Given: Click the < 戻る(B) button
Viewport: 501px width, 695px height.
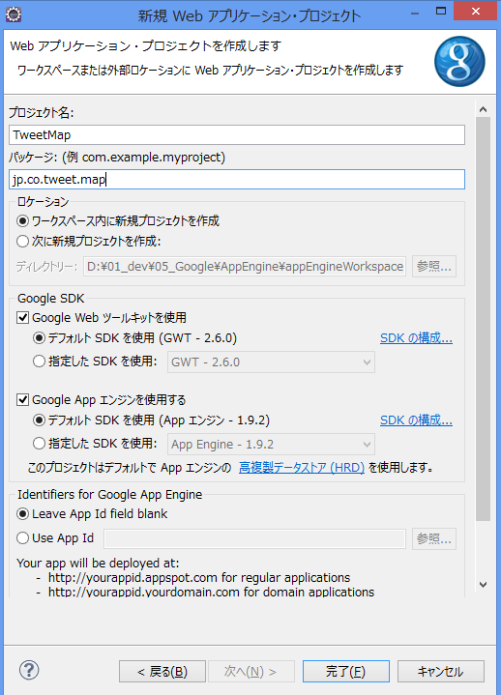Looking at the screenshot, I should tap(162, 672).
